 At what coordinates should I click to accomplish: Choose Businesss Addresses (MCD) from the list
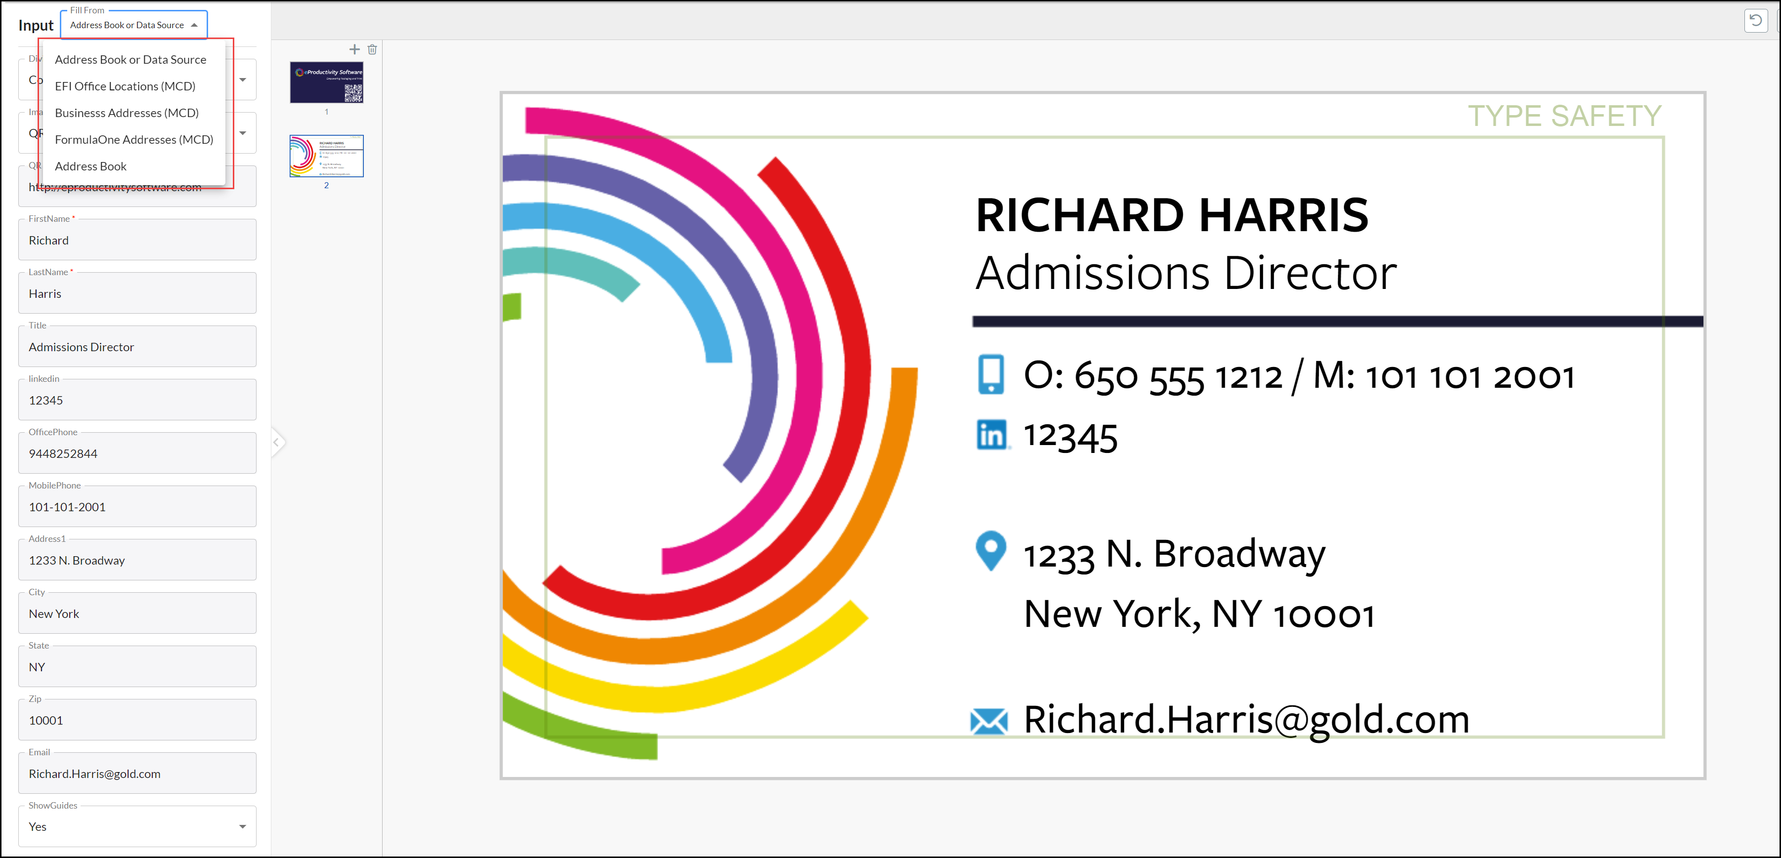(x=127, y=113)
